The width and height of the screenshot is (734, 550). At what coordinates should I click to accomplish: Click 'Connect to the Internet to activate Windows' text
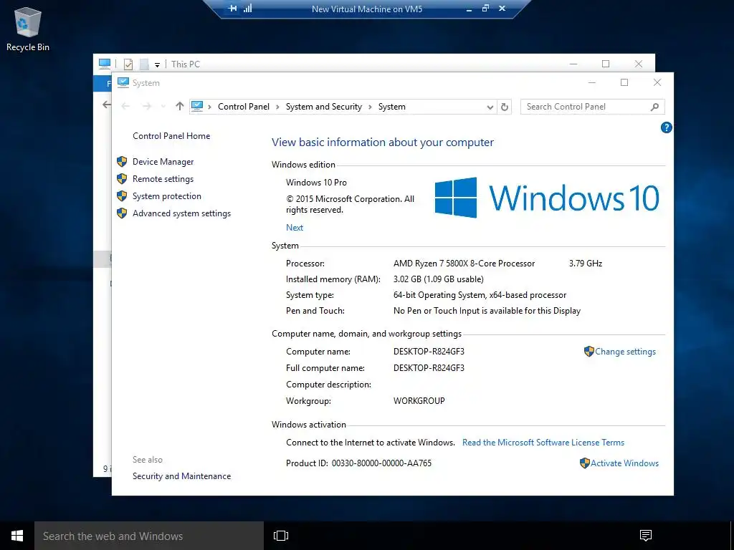coord(371,443)
